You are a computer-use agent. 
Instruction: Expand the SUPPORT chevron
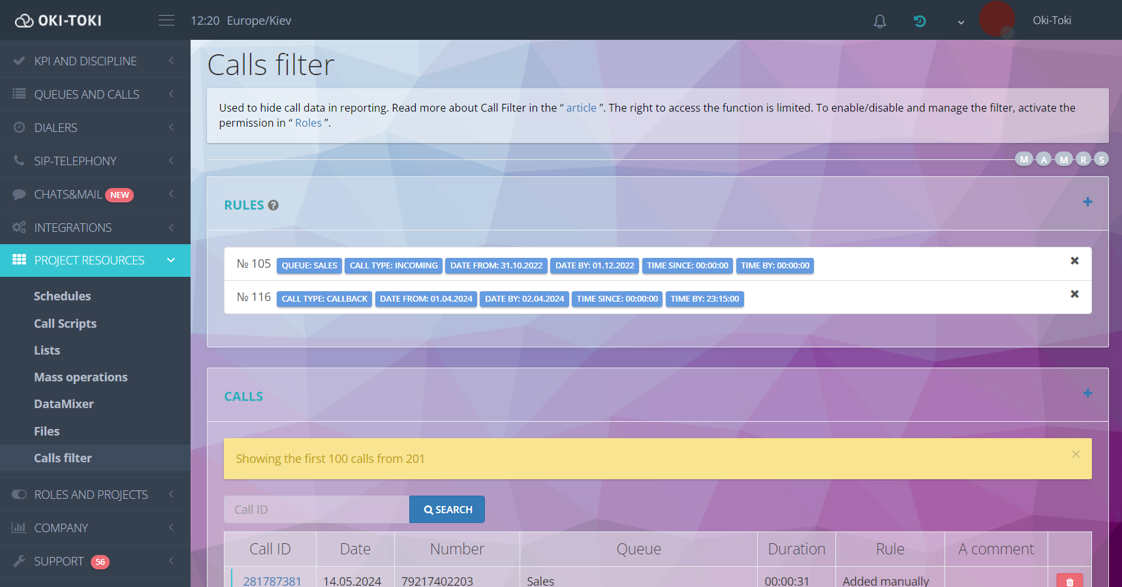tap(171, 561)
